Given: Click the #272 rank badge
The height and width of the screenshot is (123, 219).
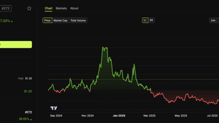Looking at the screenshot, I should 5,8.
